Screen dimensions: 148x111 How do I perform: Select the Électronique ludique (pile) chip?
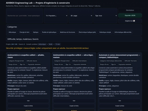87,32
